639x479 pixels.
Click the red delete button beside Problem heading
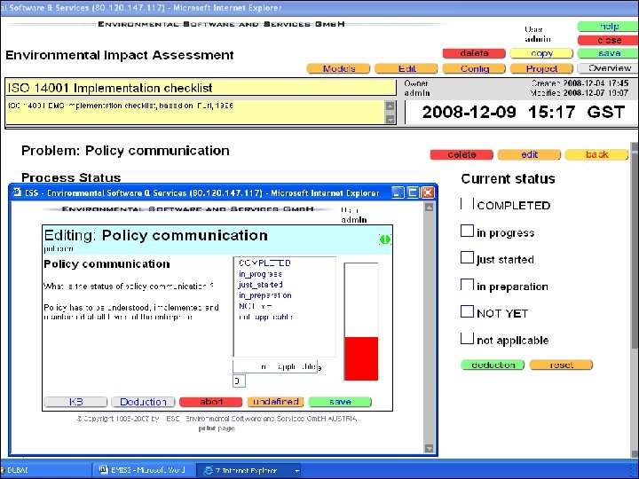click(461, 154)
